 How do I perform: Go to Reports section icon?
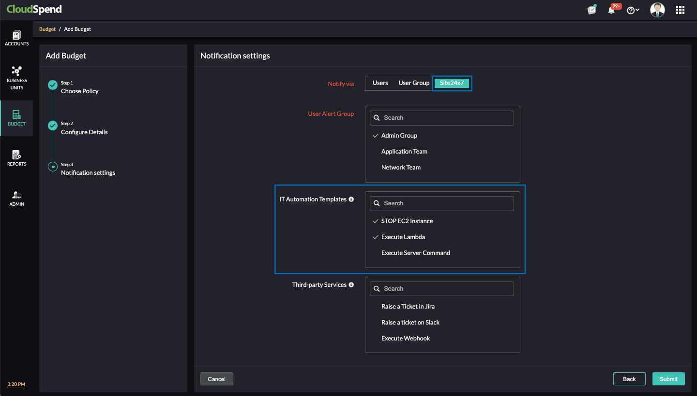[x=16, y=158]
